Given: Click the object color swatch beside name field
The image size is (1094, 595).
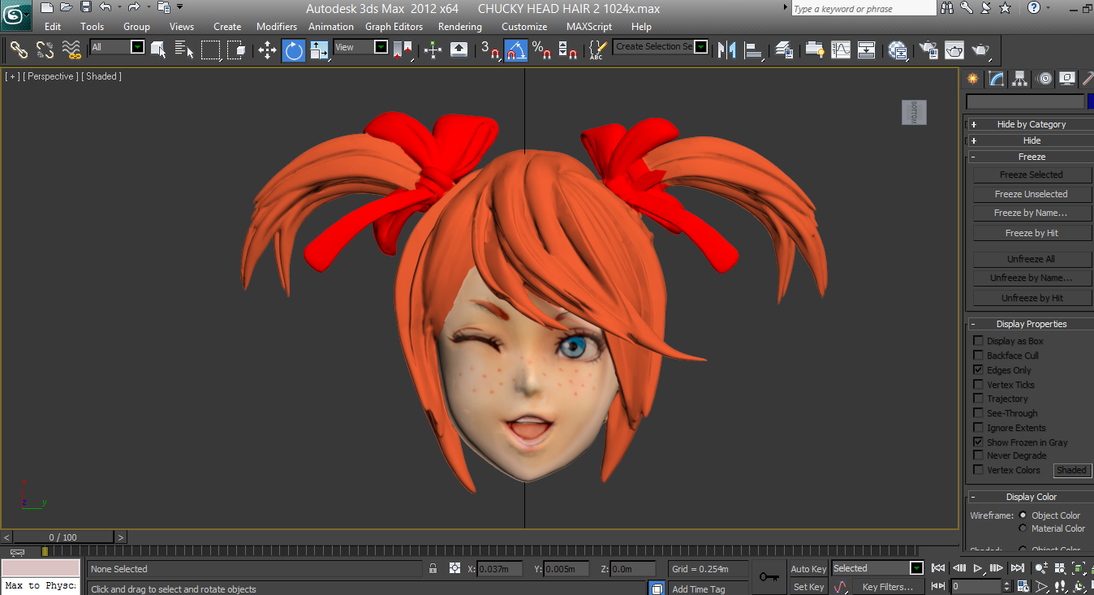Looking at the screenshot, I should click(x=1091, y=101).
